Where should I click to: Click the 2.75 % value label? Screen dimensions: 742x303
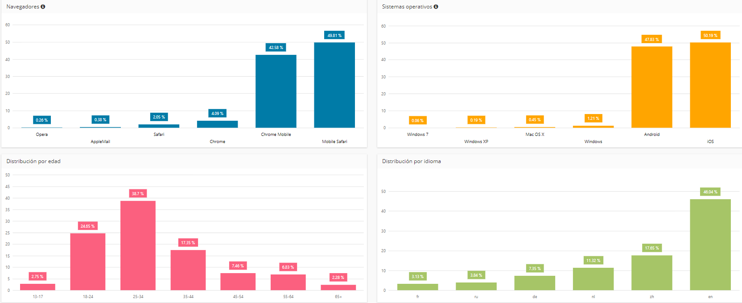[38, 276]
